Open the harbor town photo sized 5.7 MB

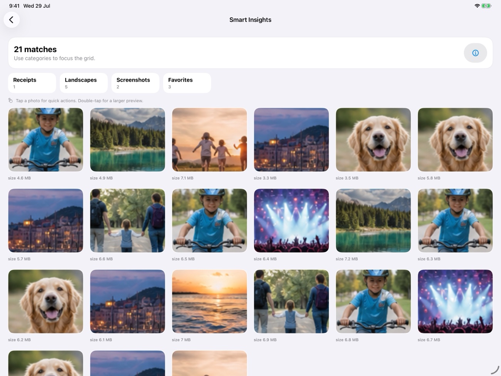click(x=45, y=221)
